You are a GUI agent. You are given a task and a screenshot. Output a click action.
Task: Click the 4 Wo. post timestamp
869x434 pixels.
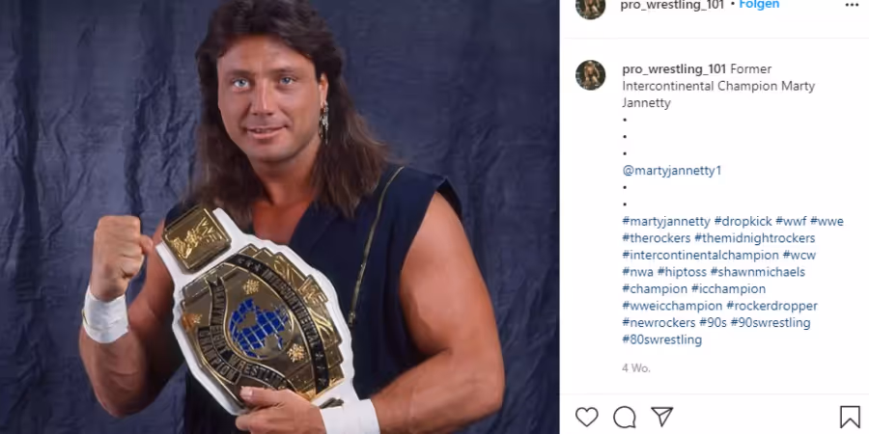(636, 368)
